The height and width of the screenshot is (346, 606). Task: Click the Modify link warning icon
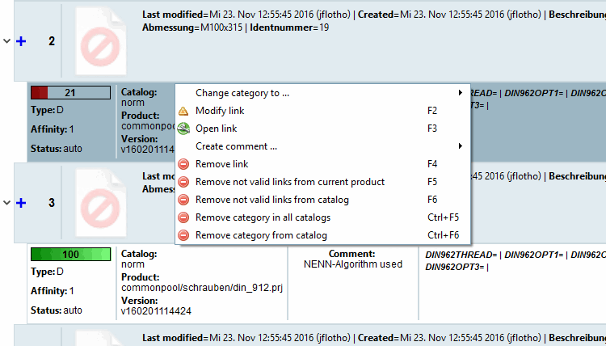[x=183, y=111]
